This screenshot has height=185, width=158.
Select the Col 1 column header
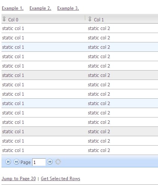122,19
